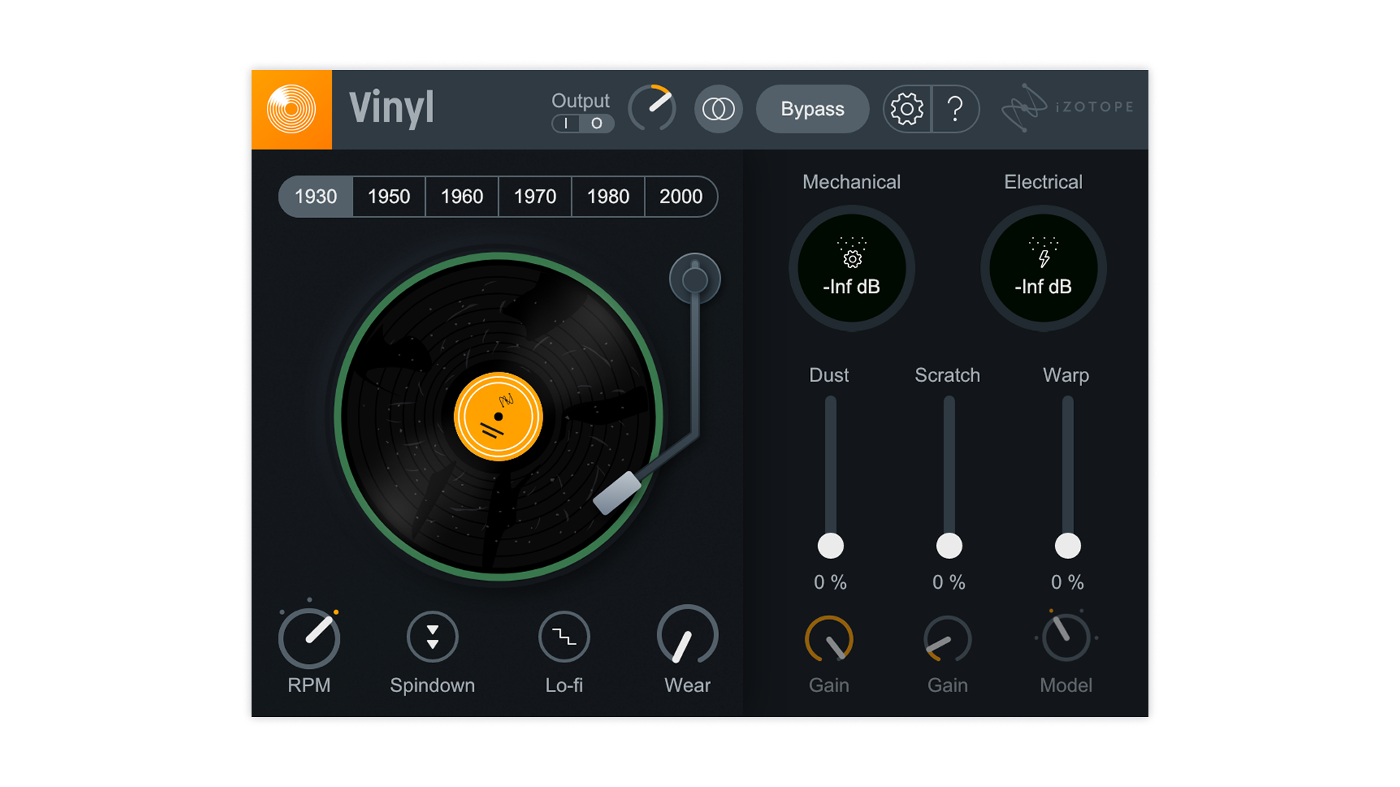Click the Dust label text
This screenshot has height=787, width=1400.
[x=829, y=375]
